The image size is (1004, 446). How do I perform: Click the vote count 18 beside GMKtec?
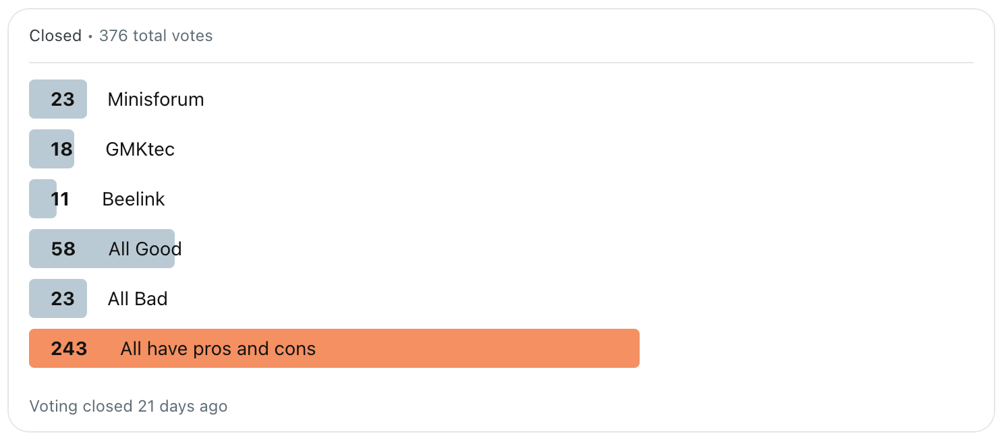coord(61,150)
